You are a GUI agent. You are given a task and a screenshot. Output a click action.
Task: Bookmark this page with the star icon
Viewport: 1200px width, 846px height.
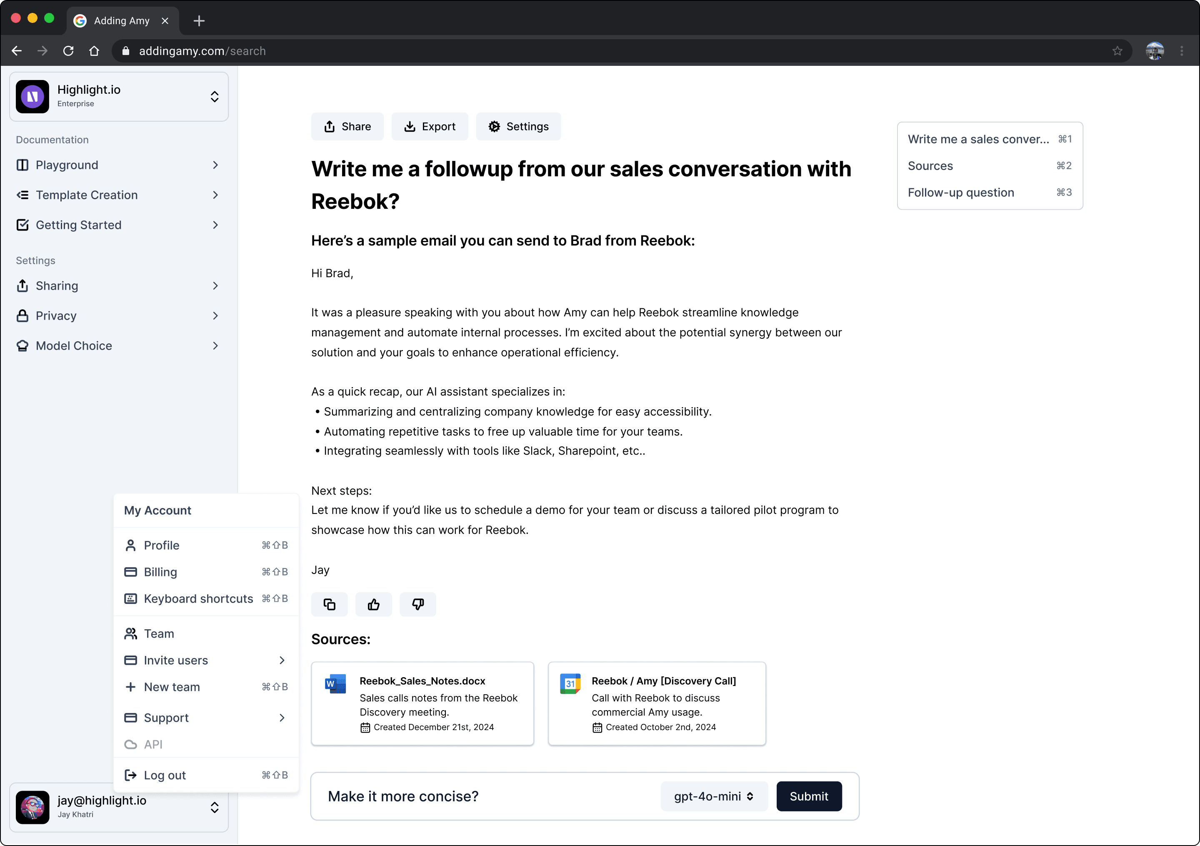[x=1117, y=51]
